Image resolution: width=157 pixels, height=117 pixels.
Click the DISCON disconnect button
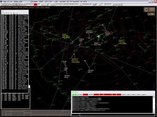pos(5,4)
